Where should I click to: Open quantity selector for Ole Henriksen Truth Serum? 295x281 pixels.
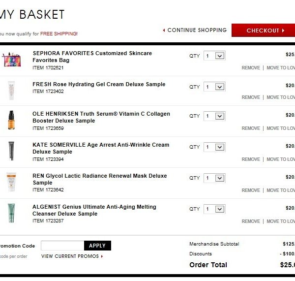tap(214, 116)
